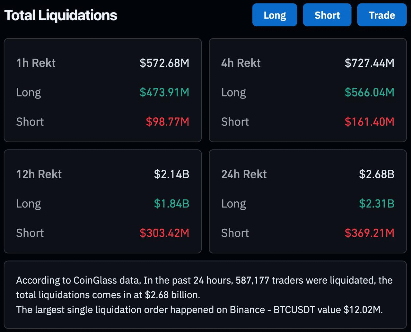The height and width of the screenshot is (332, 411).
Task: Select the $727.44M 4h total value
Action: point(369,63)
